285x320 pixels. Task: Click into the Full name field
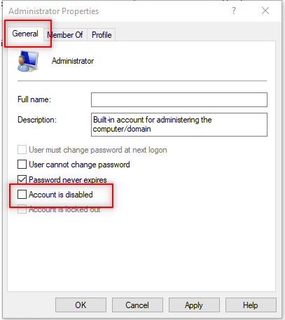pyautogui.click(x=179, y=99)
